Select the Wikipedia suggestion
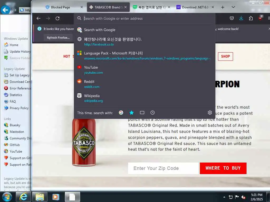270x202 pixels. [145, 98]
